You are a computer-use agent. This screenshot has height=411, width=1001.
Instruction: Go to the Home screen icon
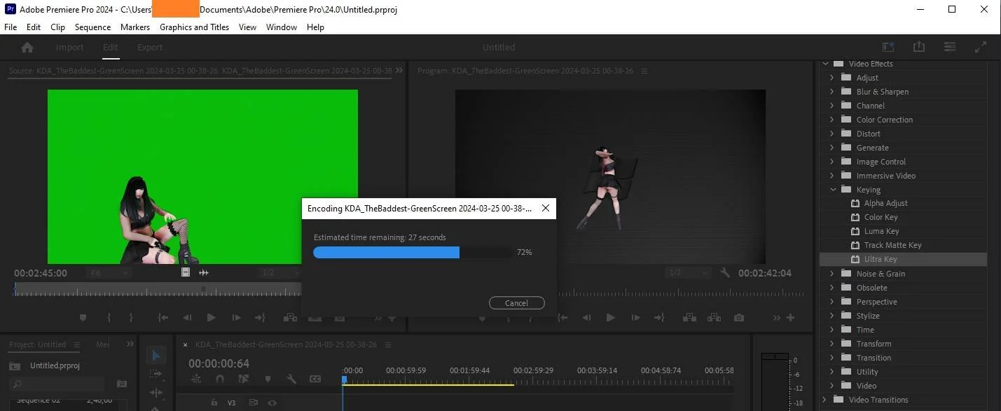coord(27,48)
